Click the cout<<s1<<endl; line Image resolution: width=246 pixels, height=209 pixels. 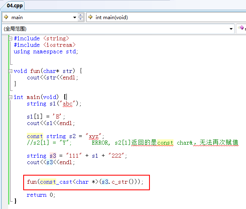tap(51, 123)
